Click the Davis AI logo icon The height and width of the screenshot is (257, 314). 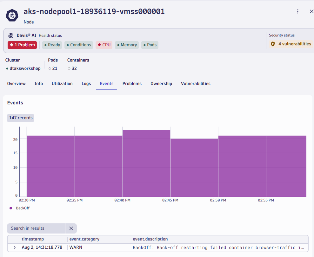[x=11, y=36]
